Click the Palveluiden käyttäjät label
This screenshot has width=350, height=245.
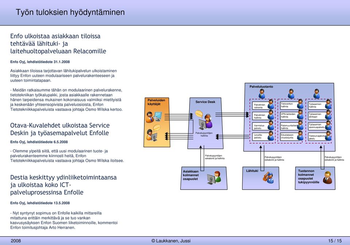pos(156,102)
